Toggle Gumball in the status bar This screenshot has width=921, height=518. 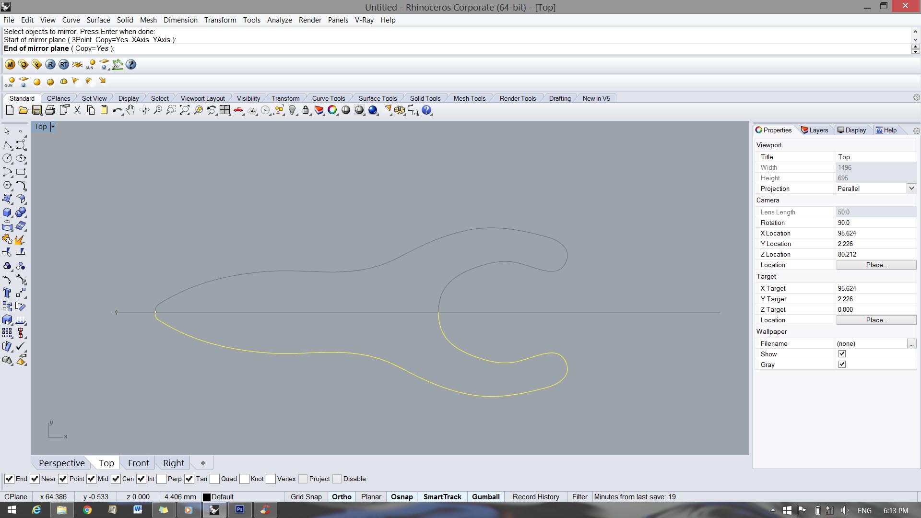(485, 497)
